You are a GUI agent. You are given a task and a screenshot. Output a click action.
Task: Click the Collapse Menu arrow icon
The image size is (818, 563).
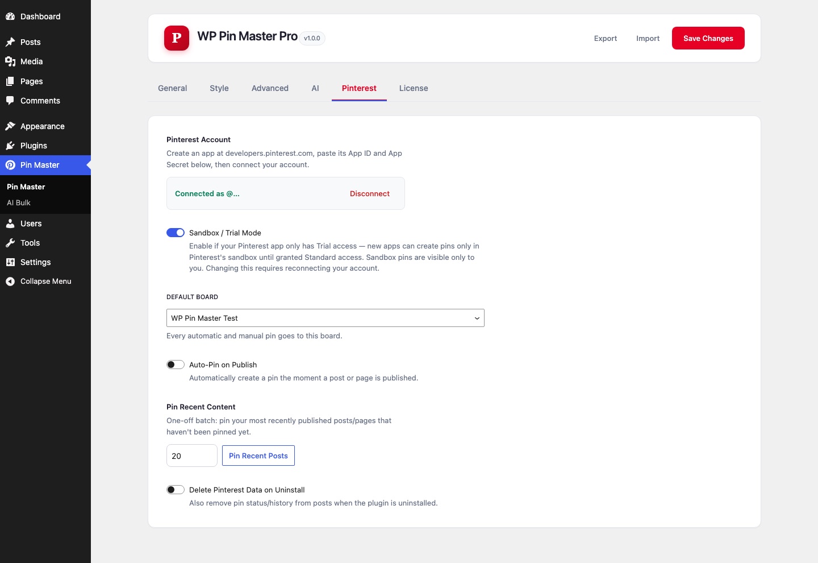(x=10, y=281)
